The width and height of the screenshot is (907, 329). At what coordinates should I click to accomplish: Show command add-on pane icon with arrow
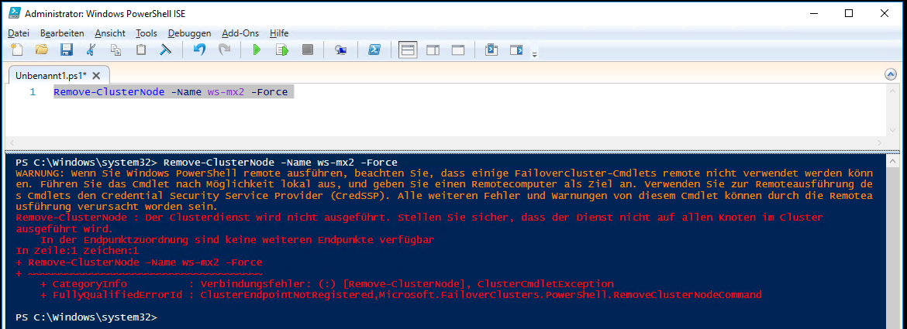pos(516,50)
